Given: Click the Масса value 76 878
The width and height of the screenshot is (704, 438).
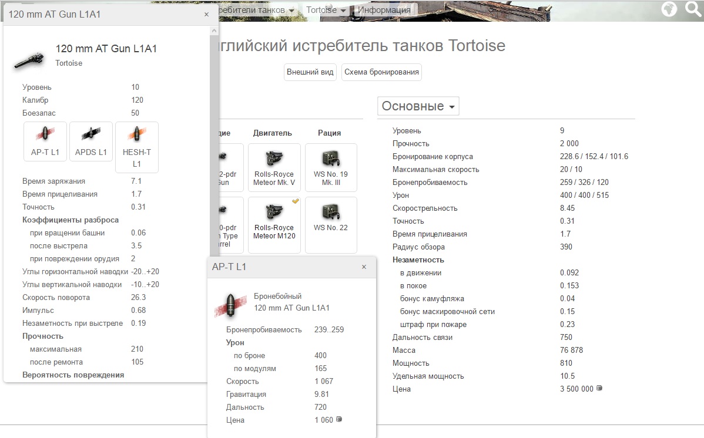Looking at the screenshot, I should click(571, 350).
